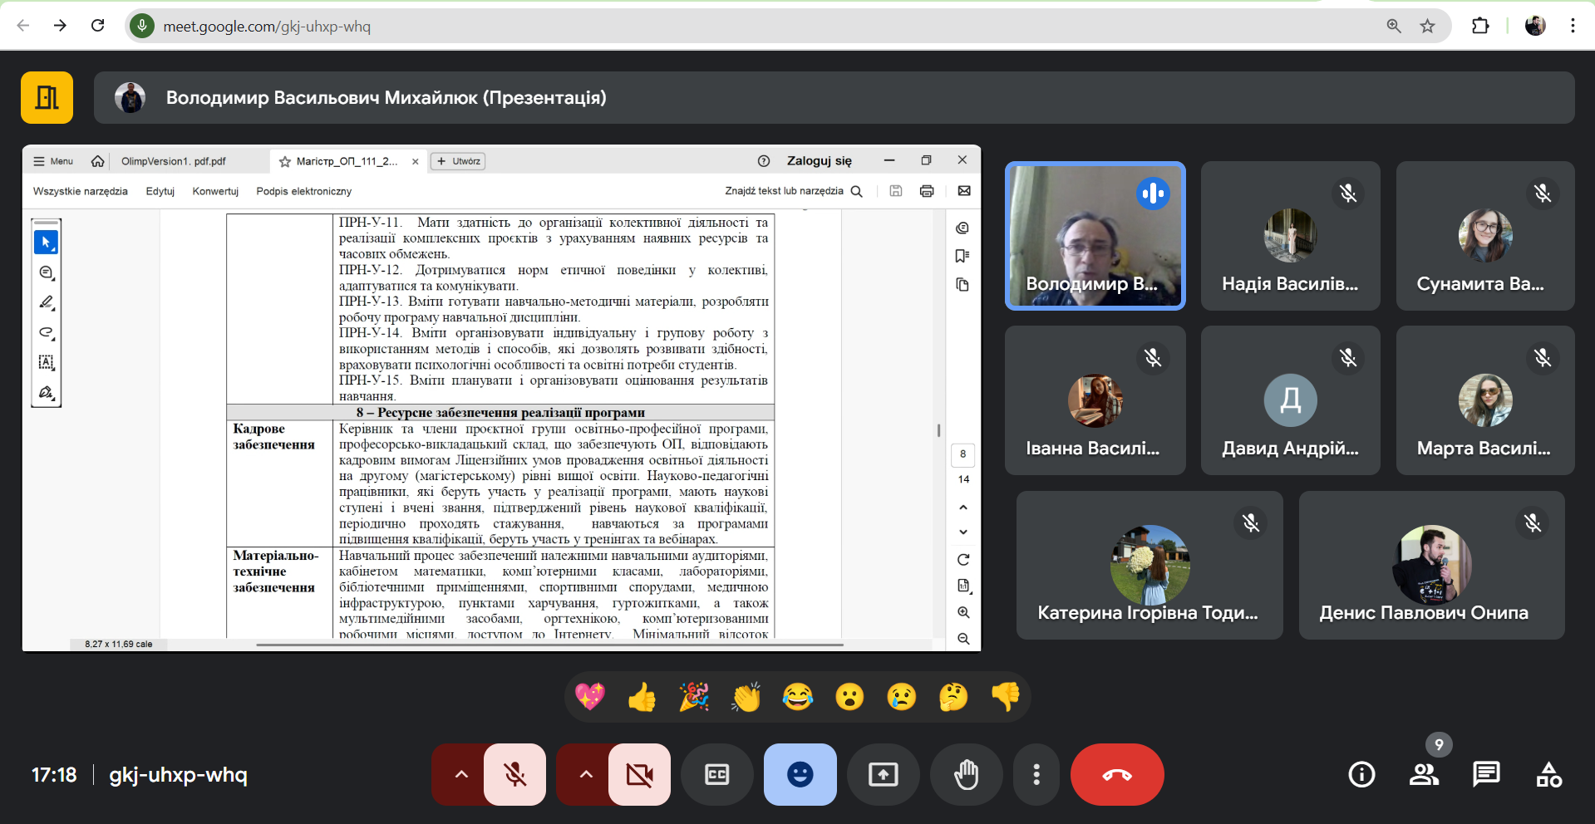1595x824 pixels.
Task: Toggle the camera off button
Action: point(639,774)
